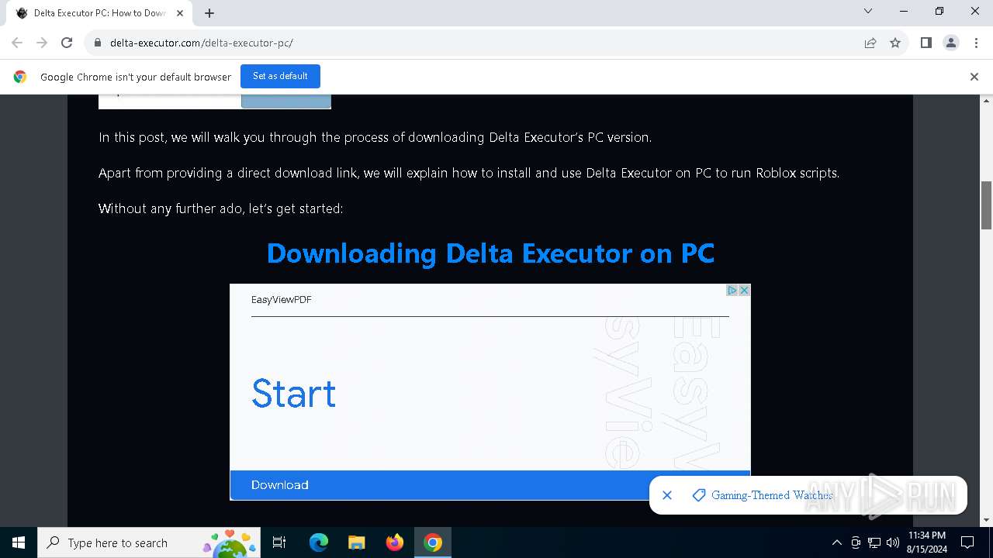Open the Gaming-Themed Watches suggestion
The height and width of the screenshot is (558, 993).
pos(763,495)
